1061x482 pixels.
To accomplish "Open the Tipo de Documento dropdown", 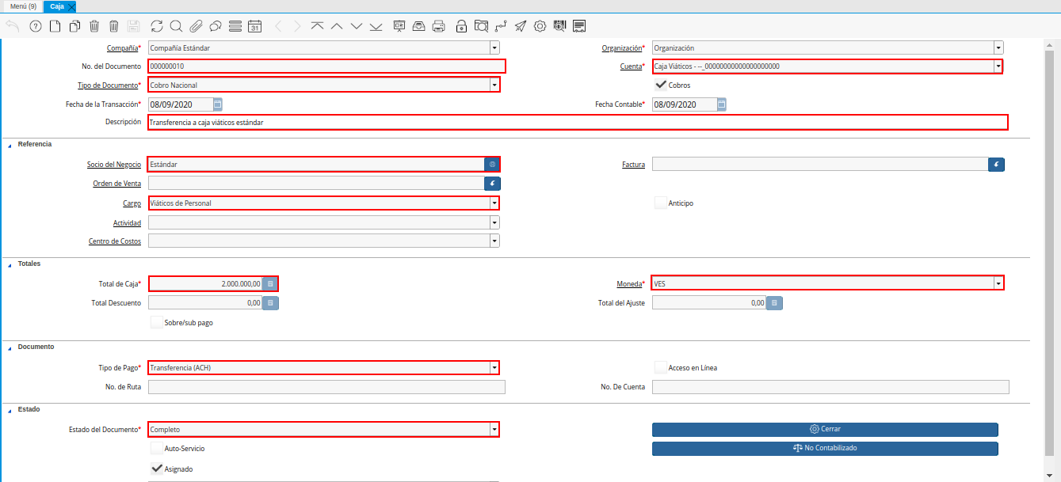I will coord(494,85).
